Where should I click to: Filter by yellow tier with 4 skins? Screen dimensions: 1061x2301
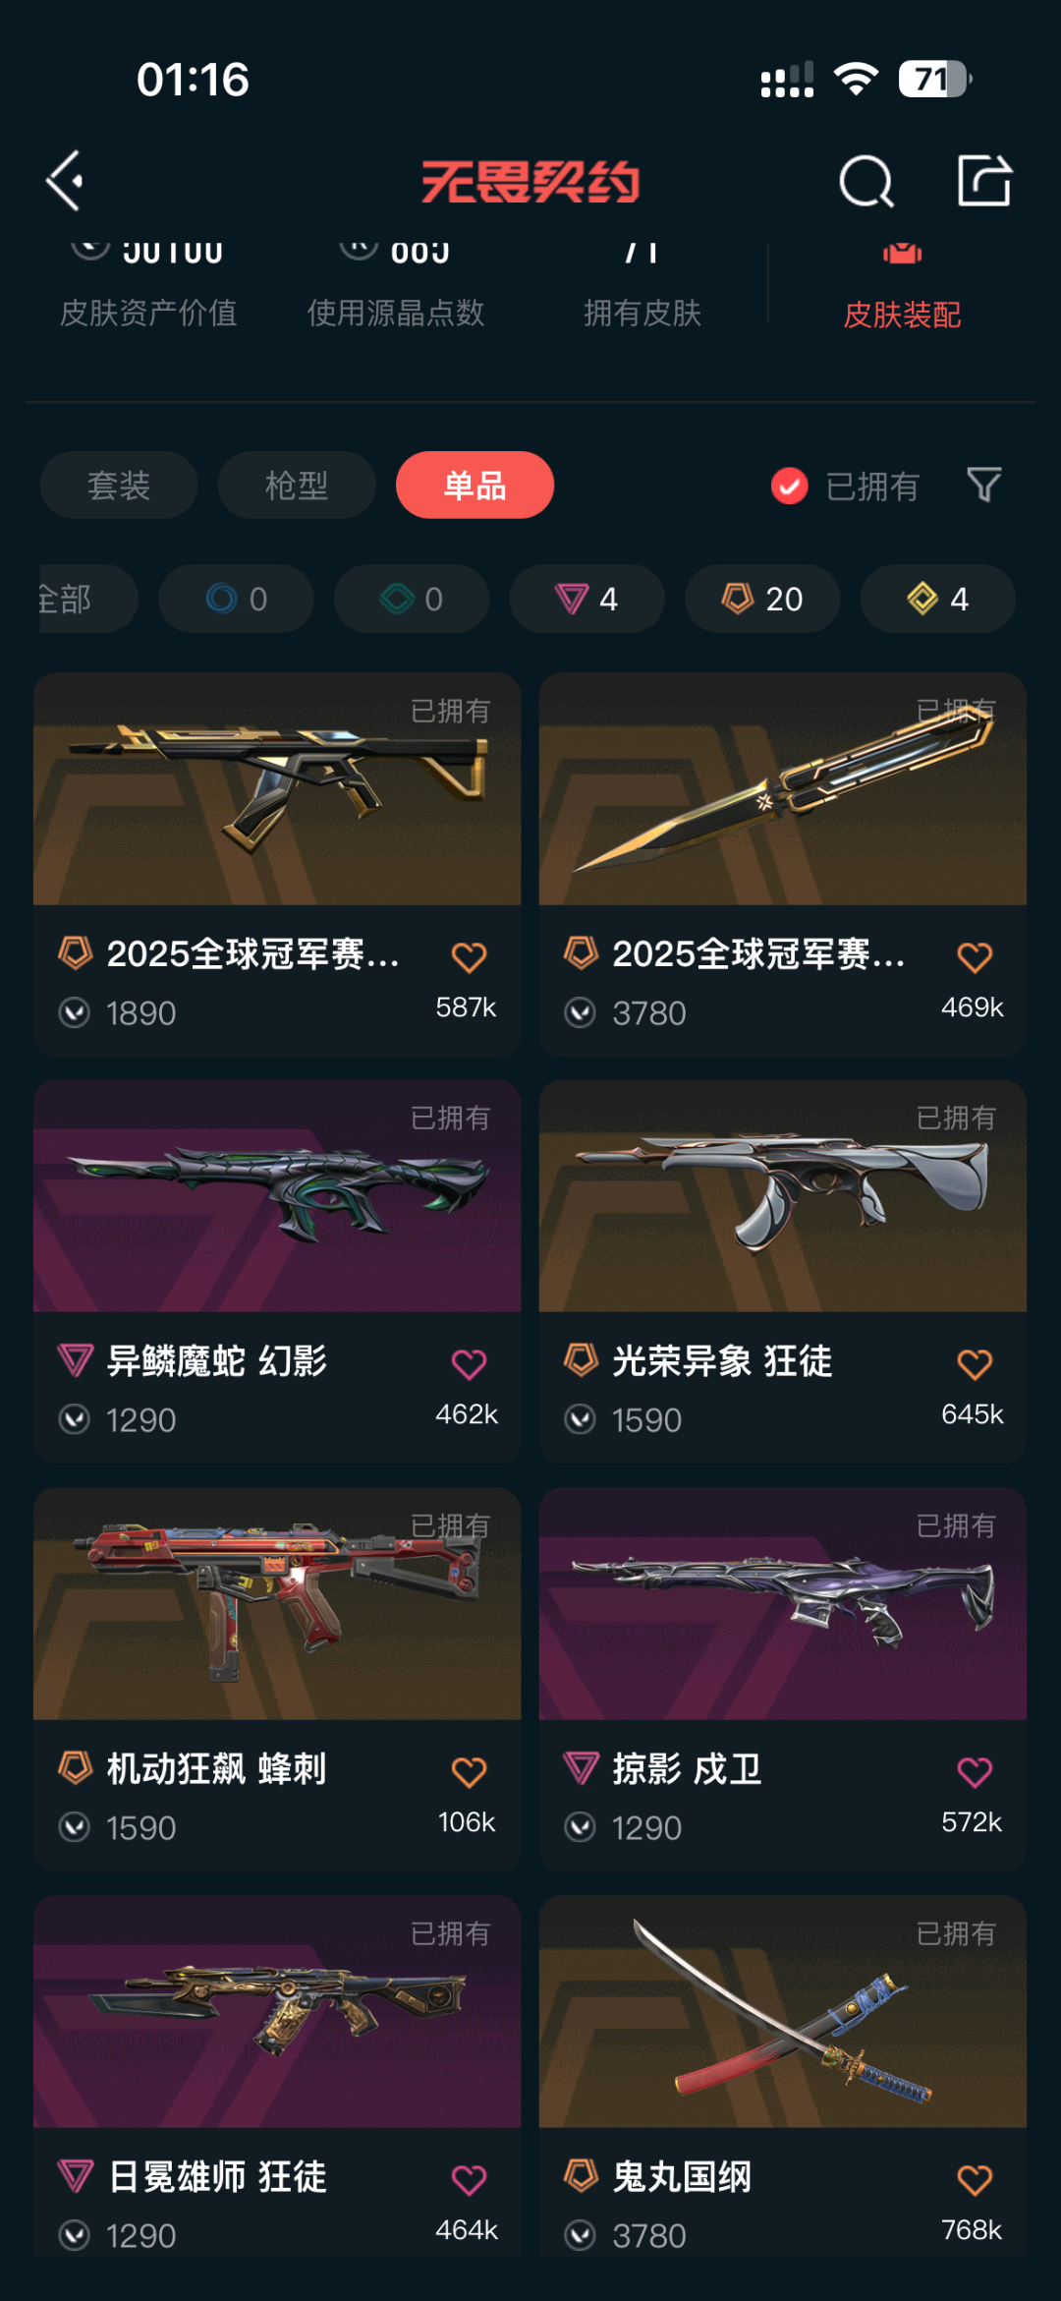938,599
